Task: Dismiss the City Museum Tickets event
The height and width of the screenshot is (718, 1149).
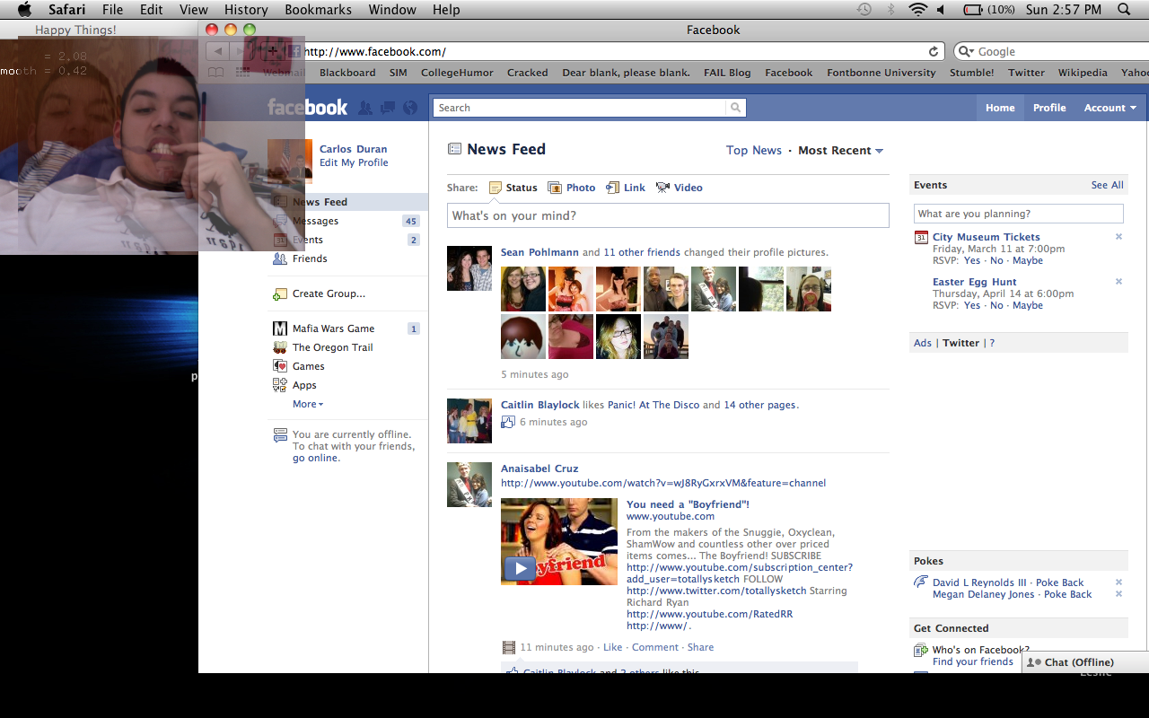Action: 1118,237
